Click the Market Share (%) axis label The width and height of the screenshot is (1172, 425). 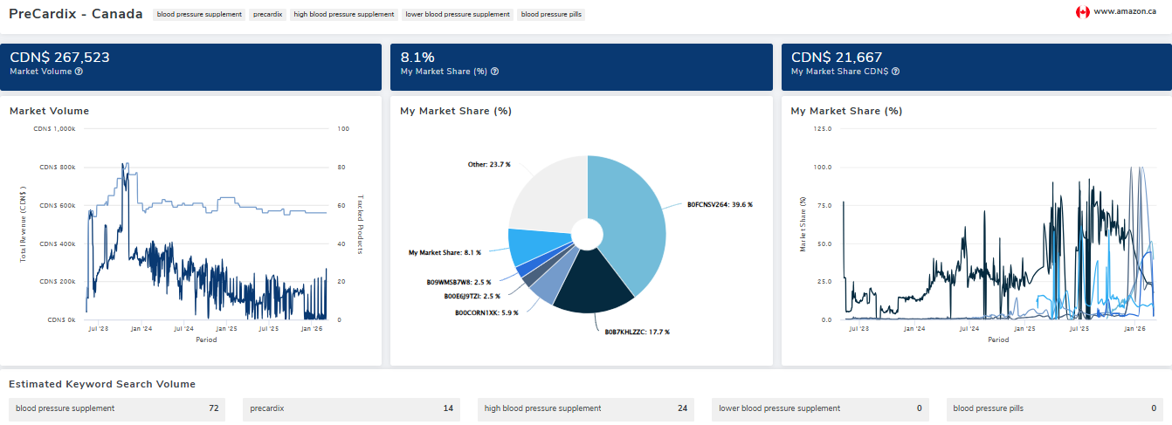[804, 223]
